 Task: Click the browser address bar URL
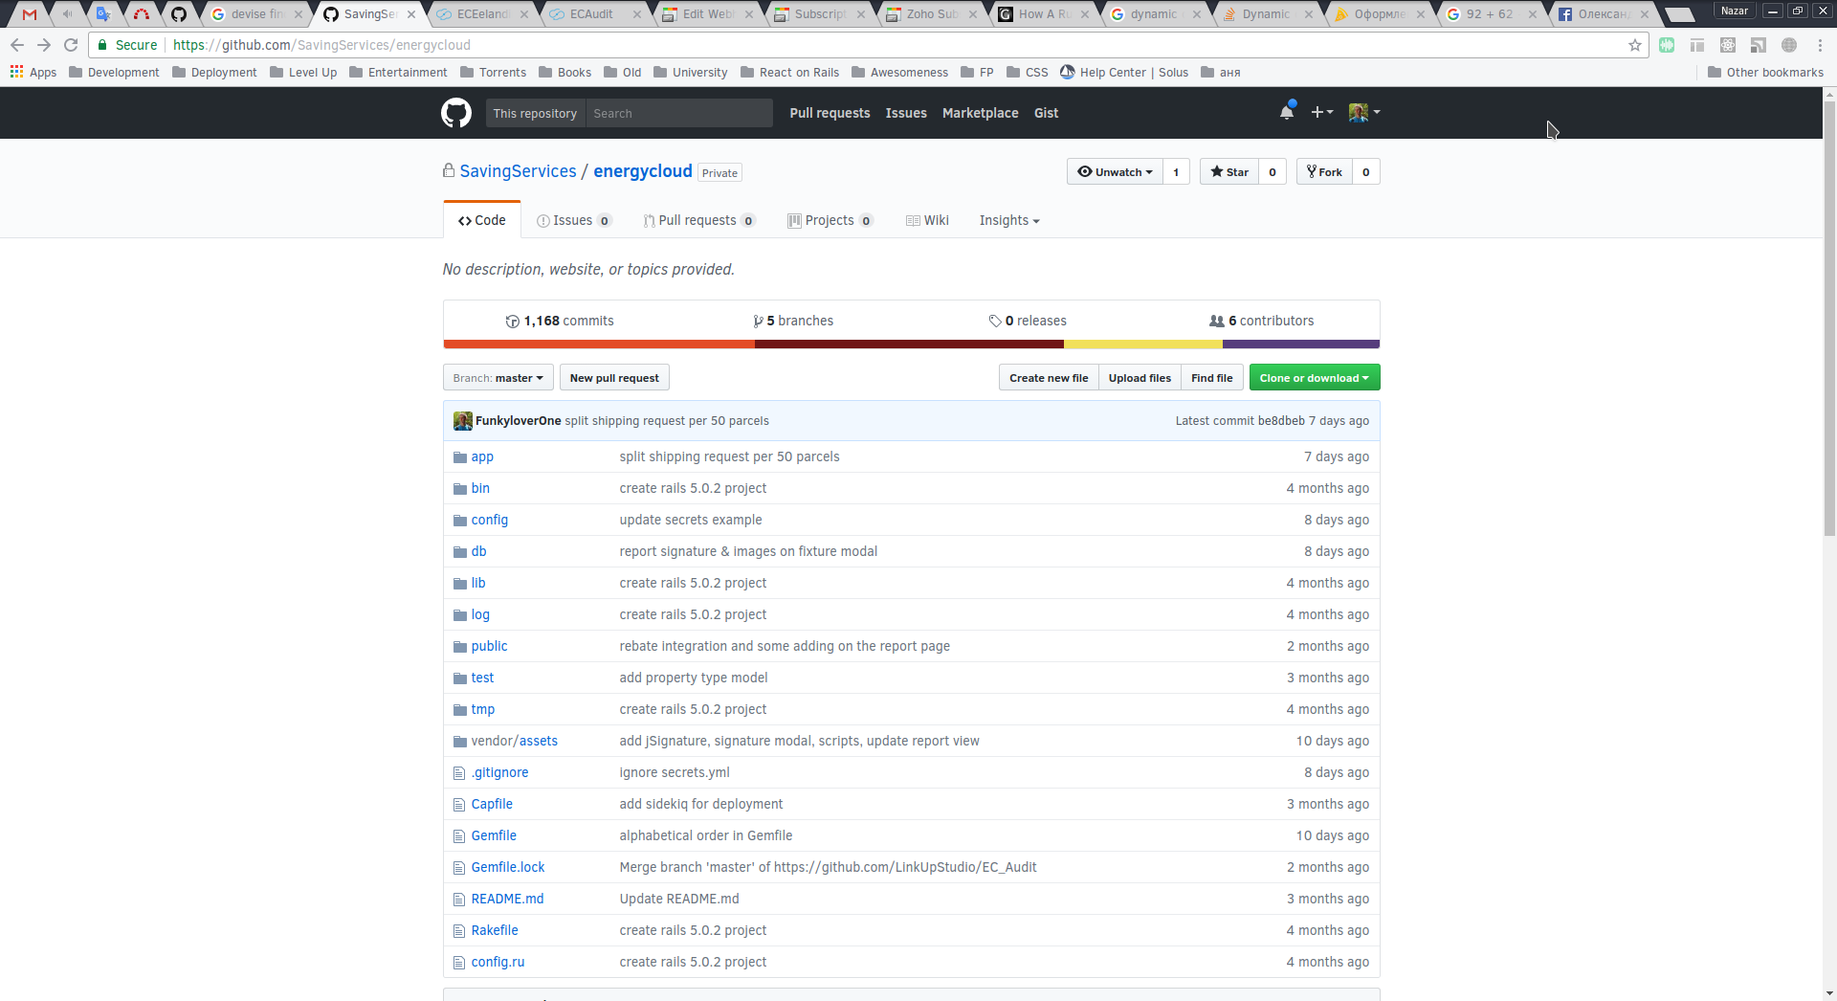(321, 45)
